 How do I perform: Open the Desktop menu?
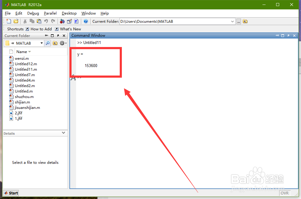[x=69, y=13]
